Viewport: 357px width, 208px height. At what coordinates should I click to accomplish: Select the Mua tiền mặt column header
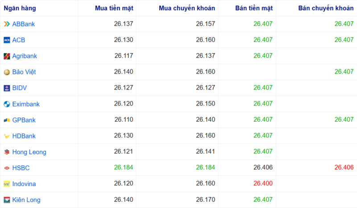(114, 8)
